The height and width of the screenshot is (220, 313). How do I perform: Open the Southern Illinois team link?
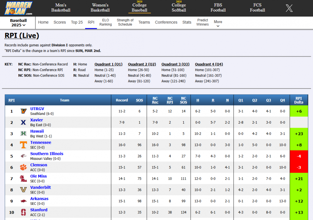coord(47,154)
